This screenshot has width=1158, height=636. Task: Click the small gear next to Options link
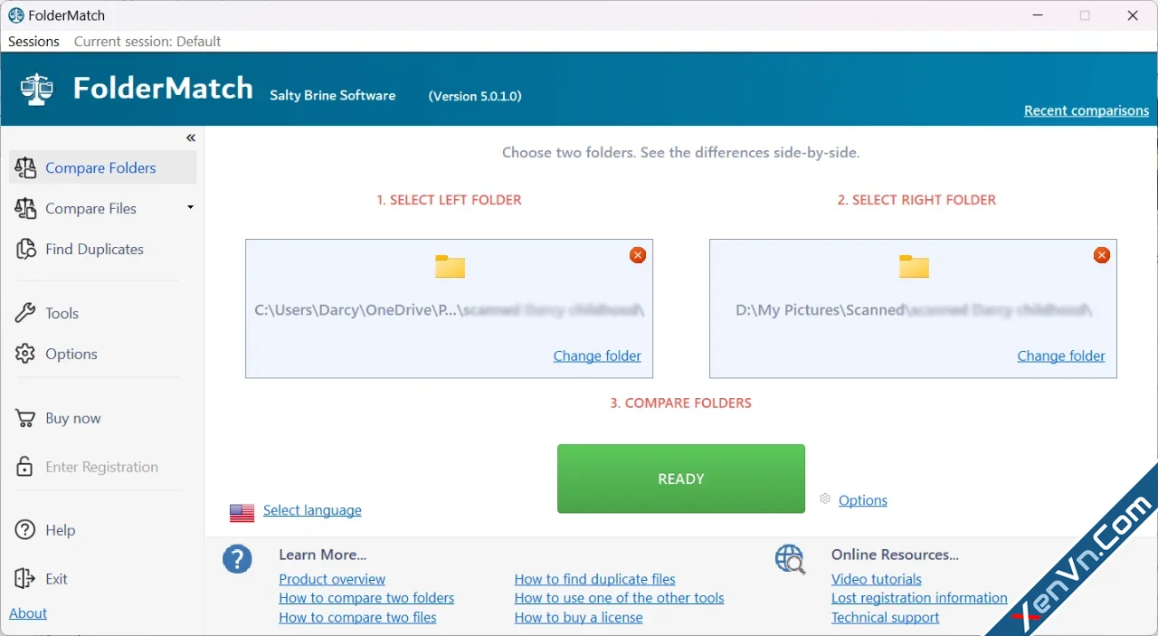coord(825,498)
